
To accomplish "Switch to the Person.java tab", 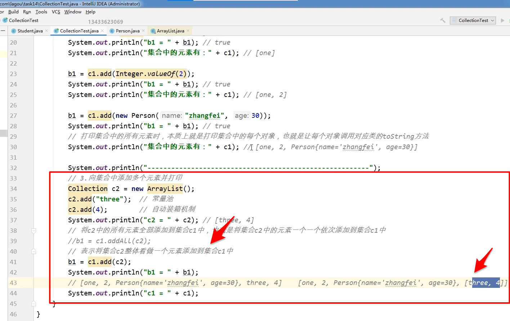I will tap(127, 31).
